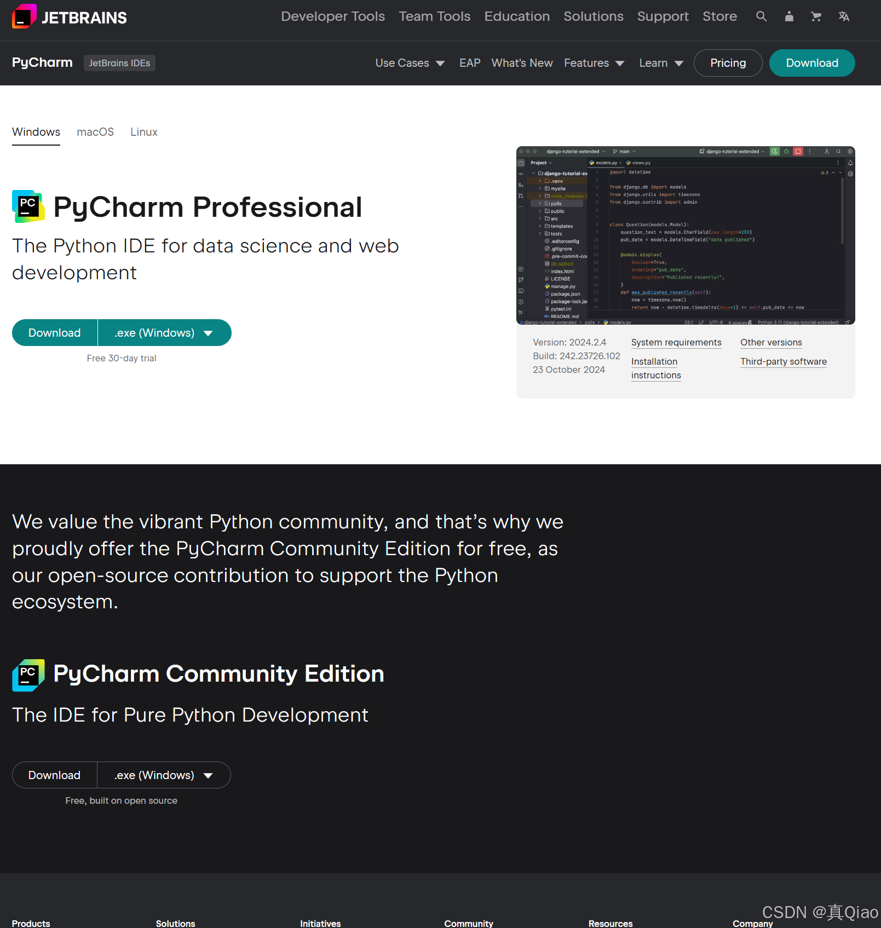
Task: Switch to the macOS tab
Action: pos(95,132)
